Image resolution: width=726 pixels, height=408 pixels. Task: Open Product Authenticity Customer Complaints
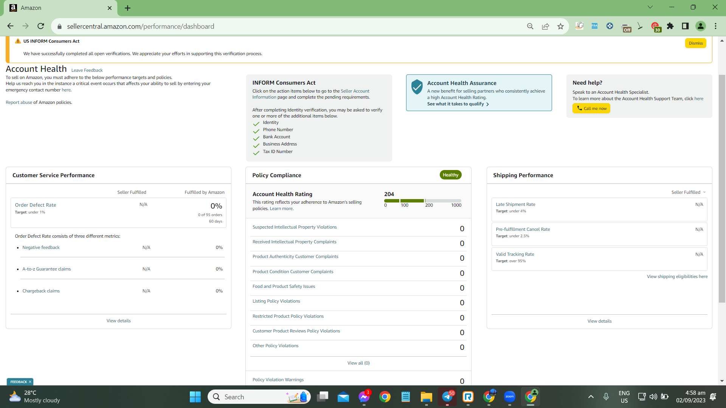tap(295, 257)
